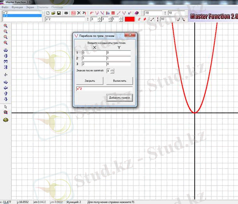Decrease decimal places with spinner down arrow
The width and height of the screenshot is (238, 204).
coord(113,72)
